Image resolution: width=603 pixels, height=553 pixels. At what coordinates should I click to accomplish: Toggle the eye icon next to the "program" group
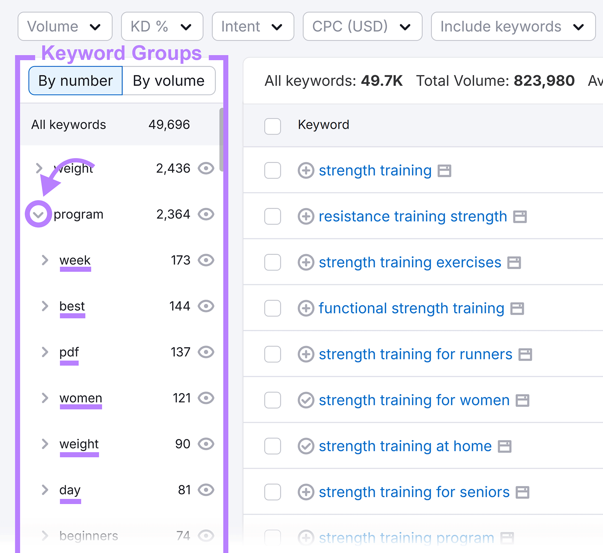point(206,214)
